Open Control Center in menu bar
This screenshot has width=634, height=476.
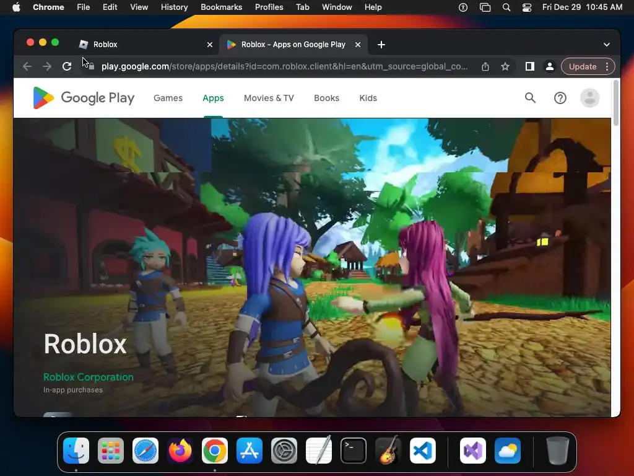click(x=527, y=7)
